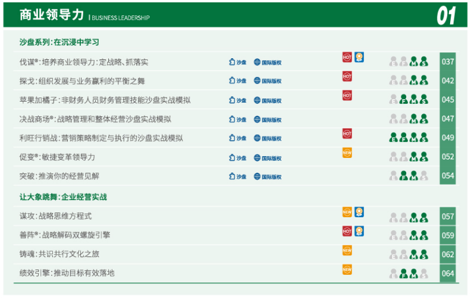Click the 沙盘 icon in the 探戈 row
The width and height of the screenshot is (471, 298).
click(238, 81)
